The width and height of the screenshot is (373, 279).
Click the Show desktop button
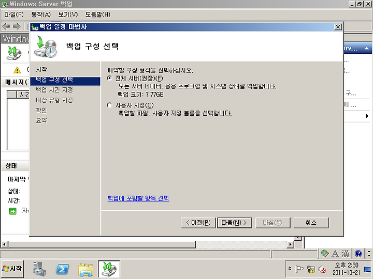368,269
